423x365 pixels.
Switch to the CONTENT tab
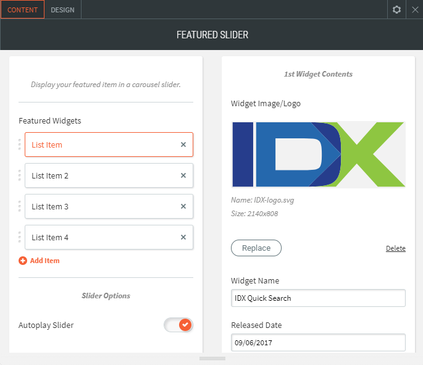22,9
